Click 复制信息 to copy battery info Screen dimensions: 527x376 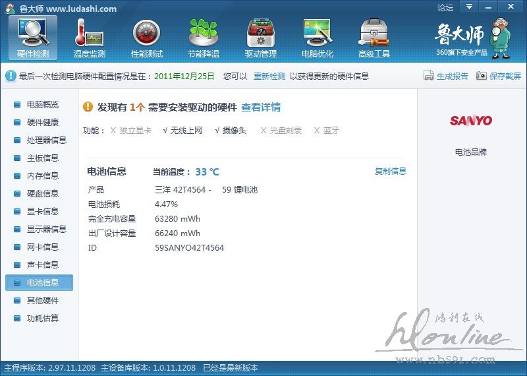(x=391, y=172)
